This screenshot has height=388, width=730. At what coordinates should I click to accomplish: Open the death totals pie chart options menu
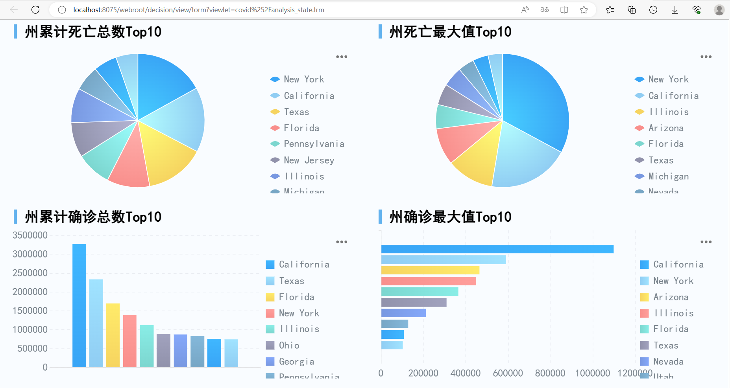click(x=342, y=57)
